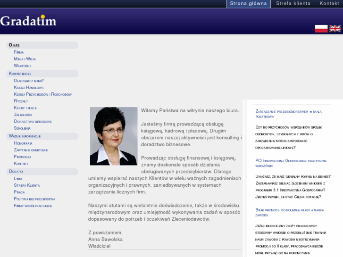This screenshot has height=257, width=343.
Task: Open the Zapytanie ofertowe link
Action: click(x=31, y=150)
